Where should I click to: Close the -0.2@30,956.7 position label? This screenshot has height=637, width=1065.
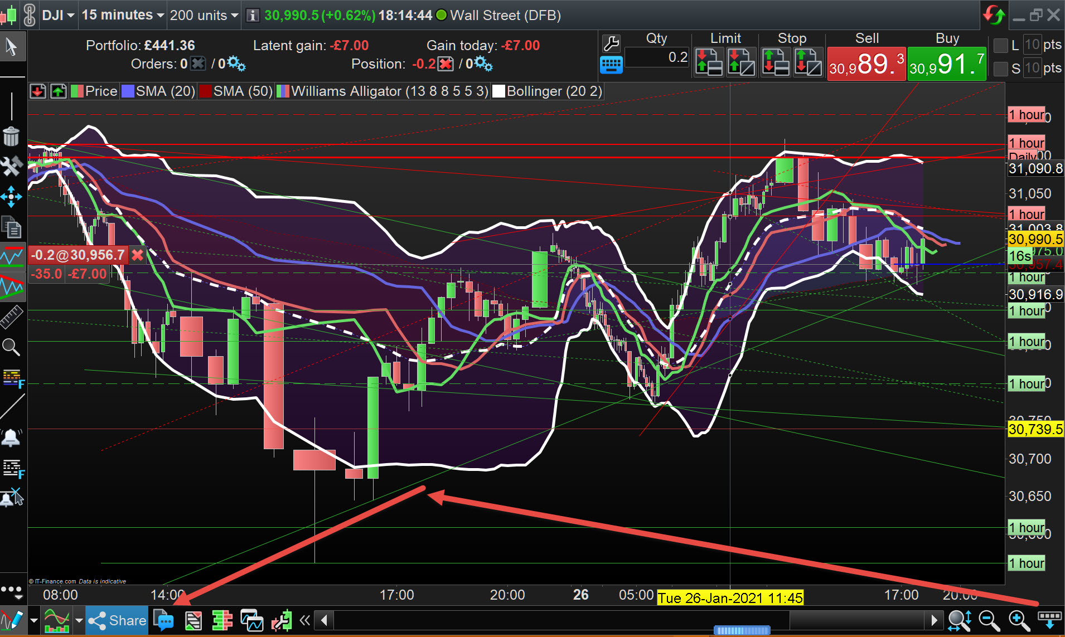click(x=137, y=255)
